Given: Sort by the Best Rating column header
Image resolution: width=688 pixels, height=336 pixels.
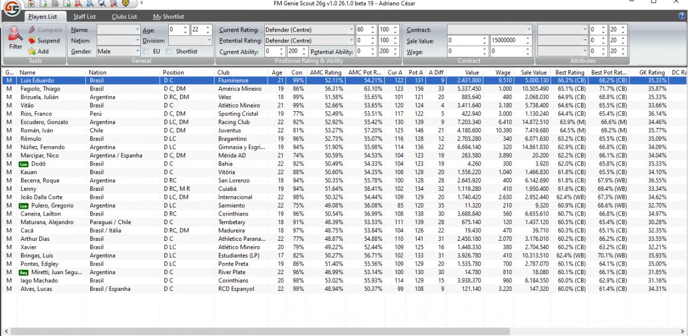Looking at the screenshot, I should (570, 73).
